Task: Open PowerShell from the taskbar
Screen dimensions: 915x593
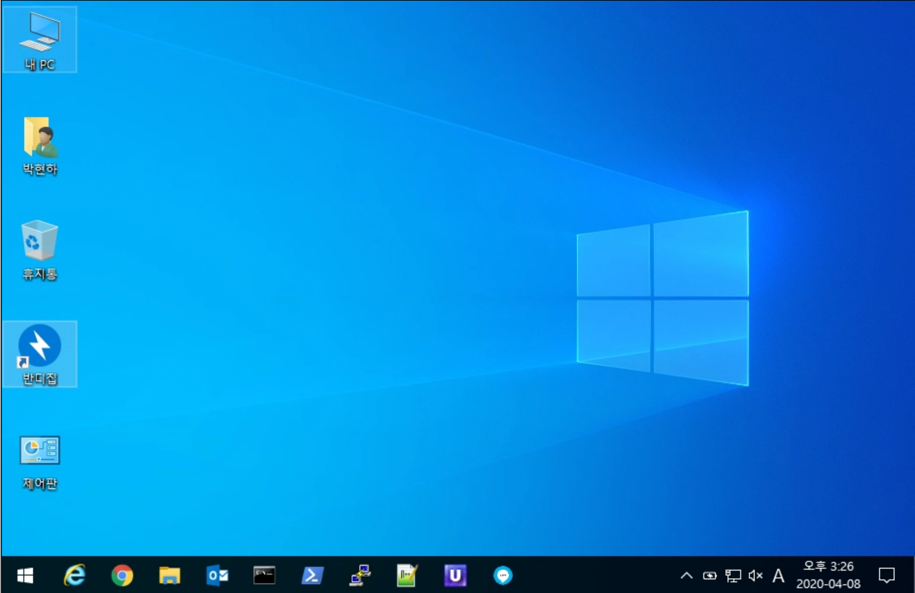Action: [x=312, y=576]
